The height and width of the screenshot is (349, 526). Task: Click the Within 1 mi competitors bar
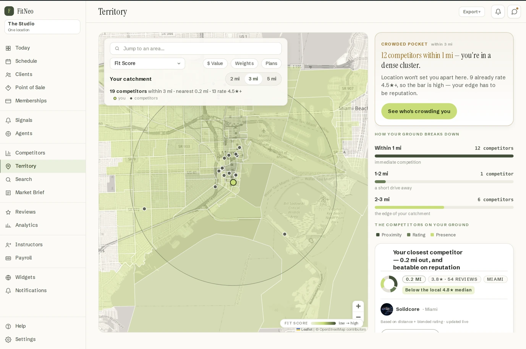click(444, 156)
